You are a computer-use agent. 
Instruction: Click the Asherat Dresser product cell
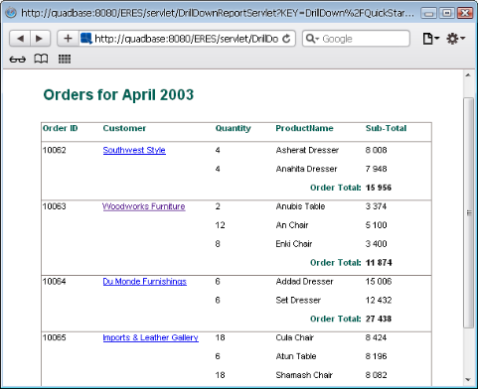coord(307,150)
